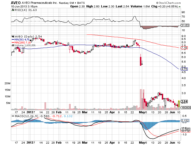Click the 9.0 label on the price axis
Viewport: 191px width, 145px height.
click(184, 36)
